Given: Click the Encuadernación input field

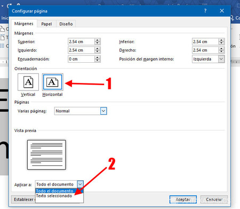Looking at the screenshot, I should click(x=81, y=59).
